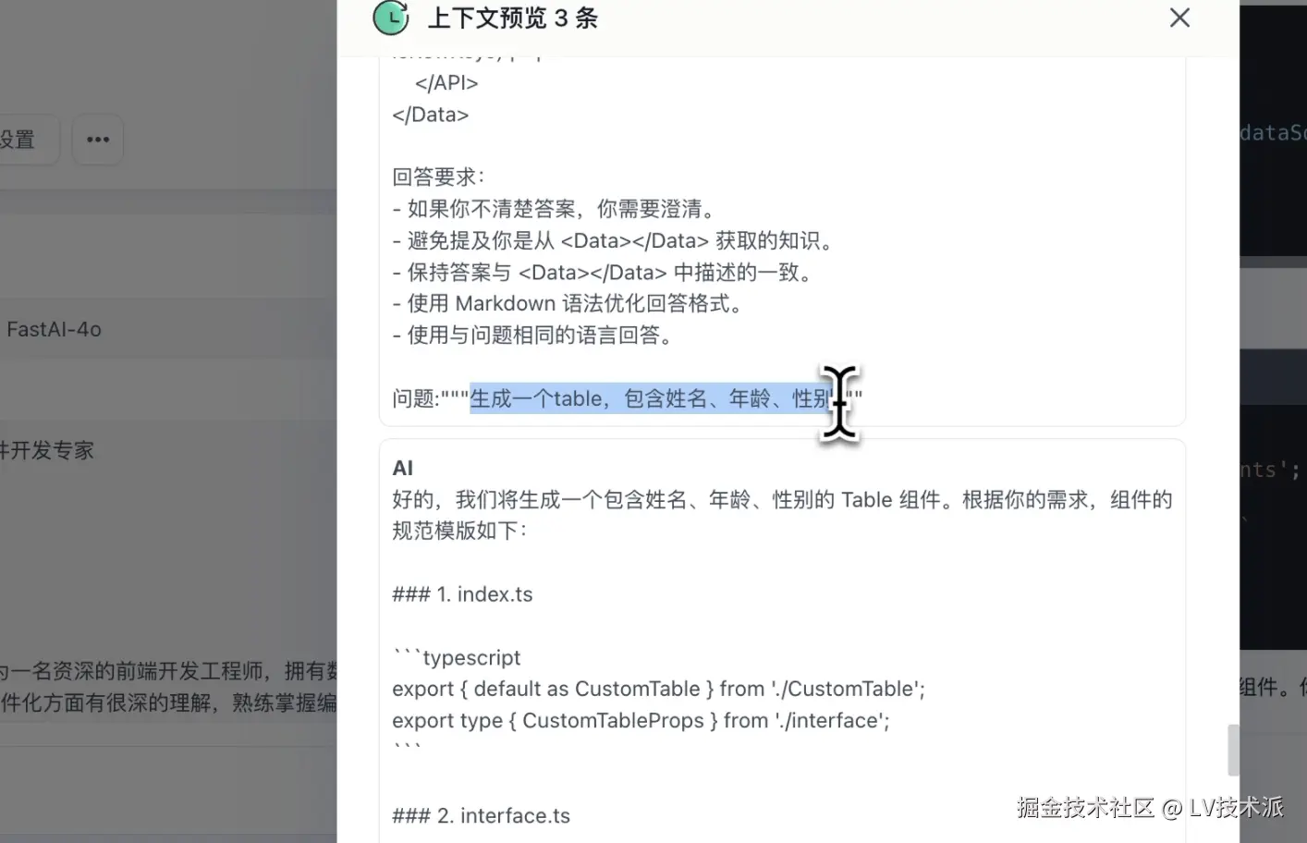This screenshot has width=1307, height=843.
Task: Click the closing </API> tag line
Action: (x=446, y=83)
